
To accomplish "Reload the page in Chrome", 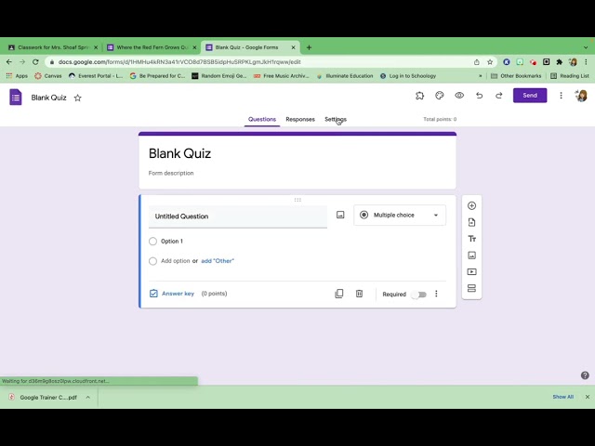I will coord(35,62).
